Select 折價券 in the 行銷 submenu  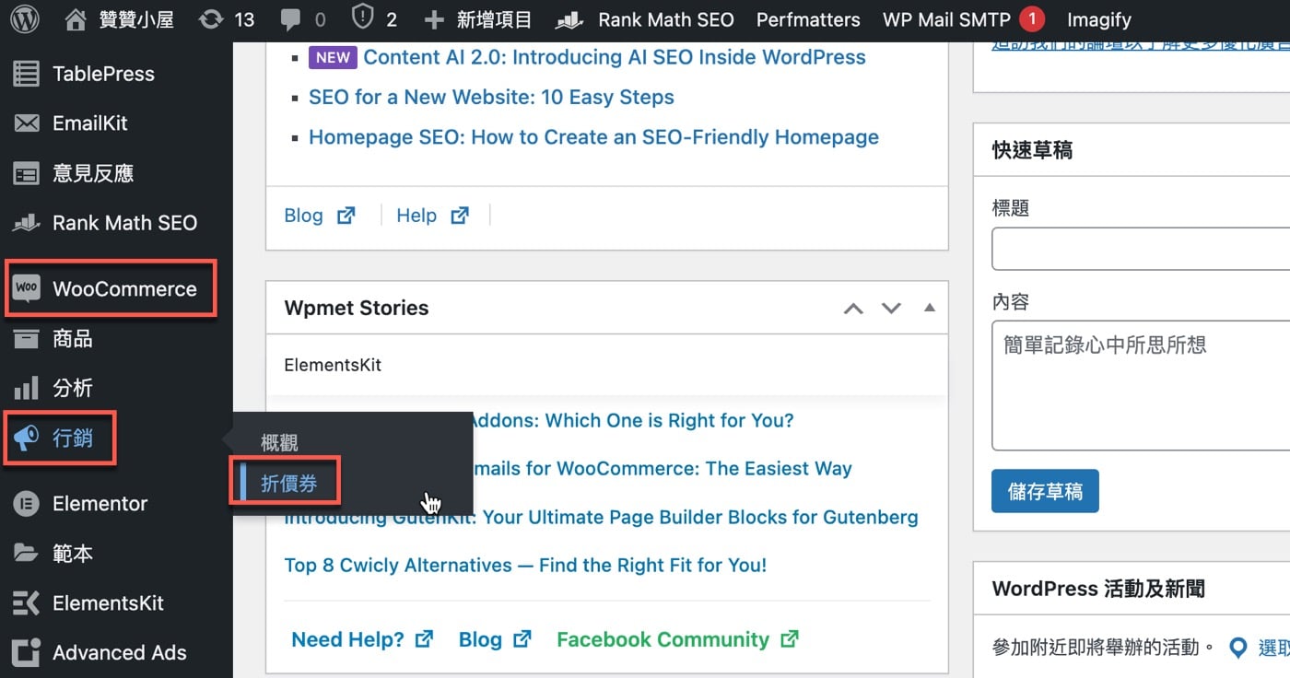click(x=289, y=484)
